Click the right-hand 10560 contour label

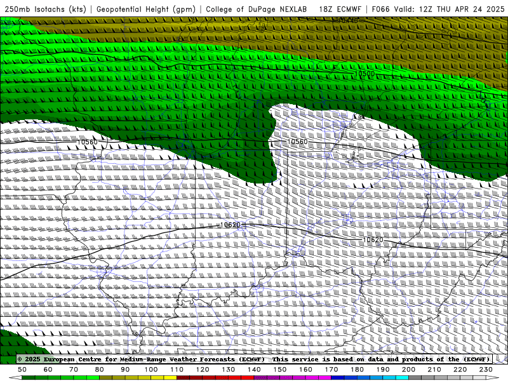[x=297, y=142]
